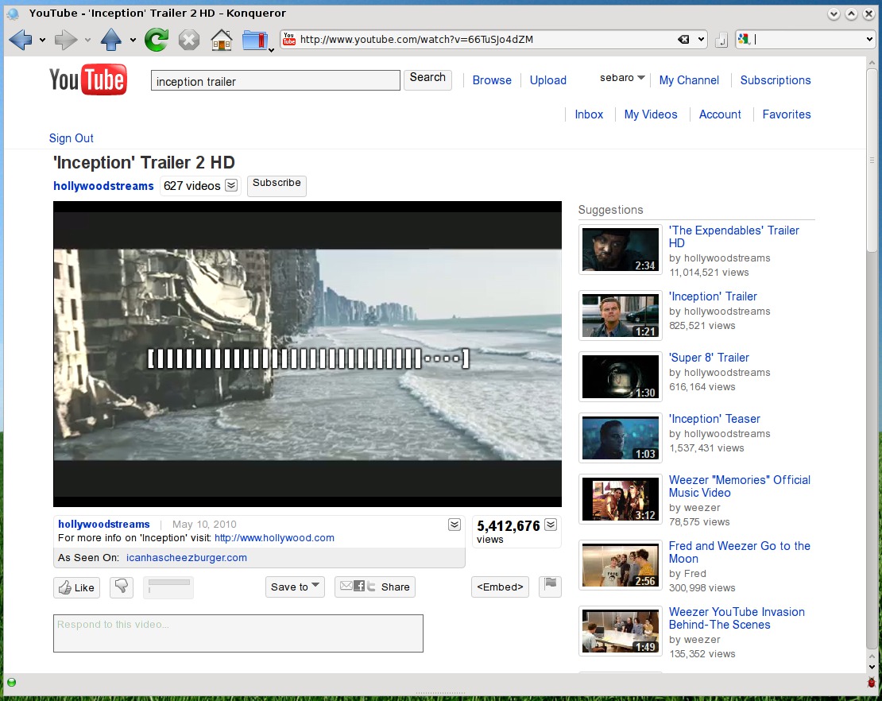Click the green status indicator in status bar
The image size is (882, 701).
tap(11, 683)
